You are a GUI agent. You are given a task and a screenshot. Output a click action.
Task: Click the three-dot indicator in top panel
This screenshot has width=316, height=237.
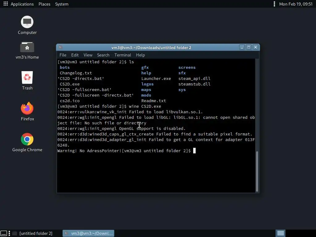point(274,4)
